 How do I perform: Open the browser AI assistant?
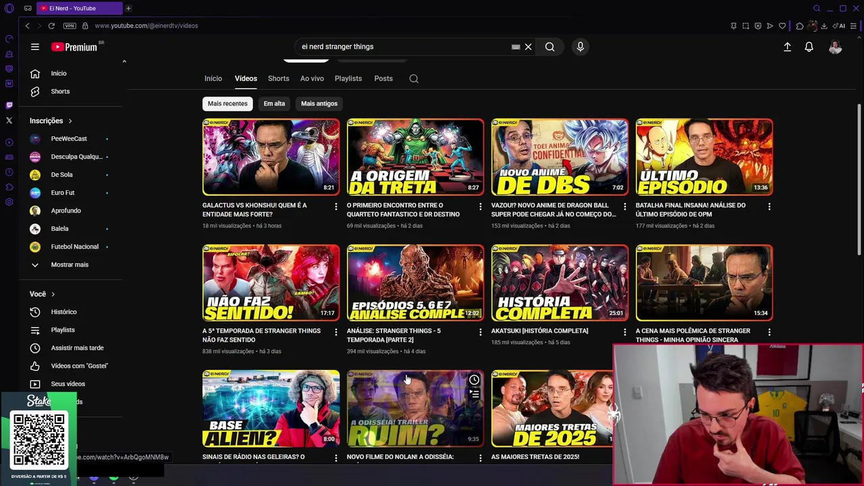(x=840, y=26)
